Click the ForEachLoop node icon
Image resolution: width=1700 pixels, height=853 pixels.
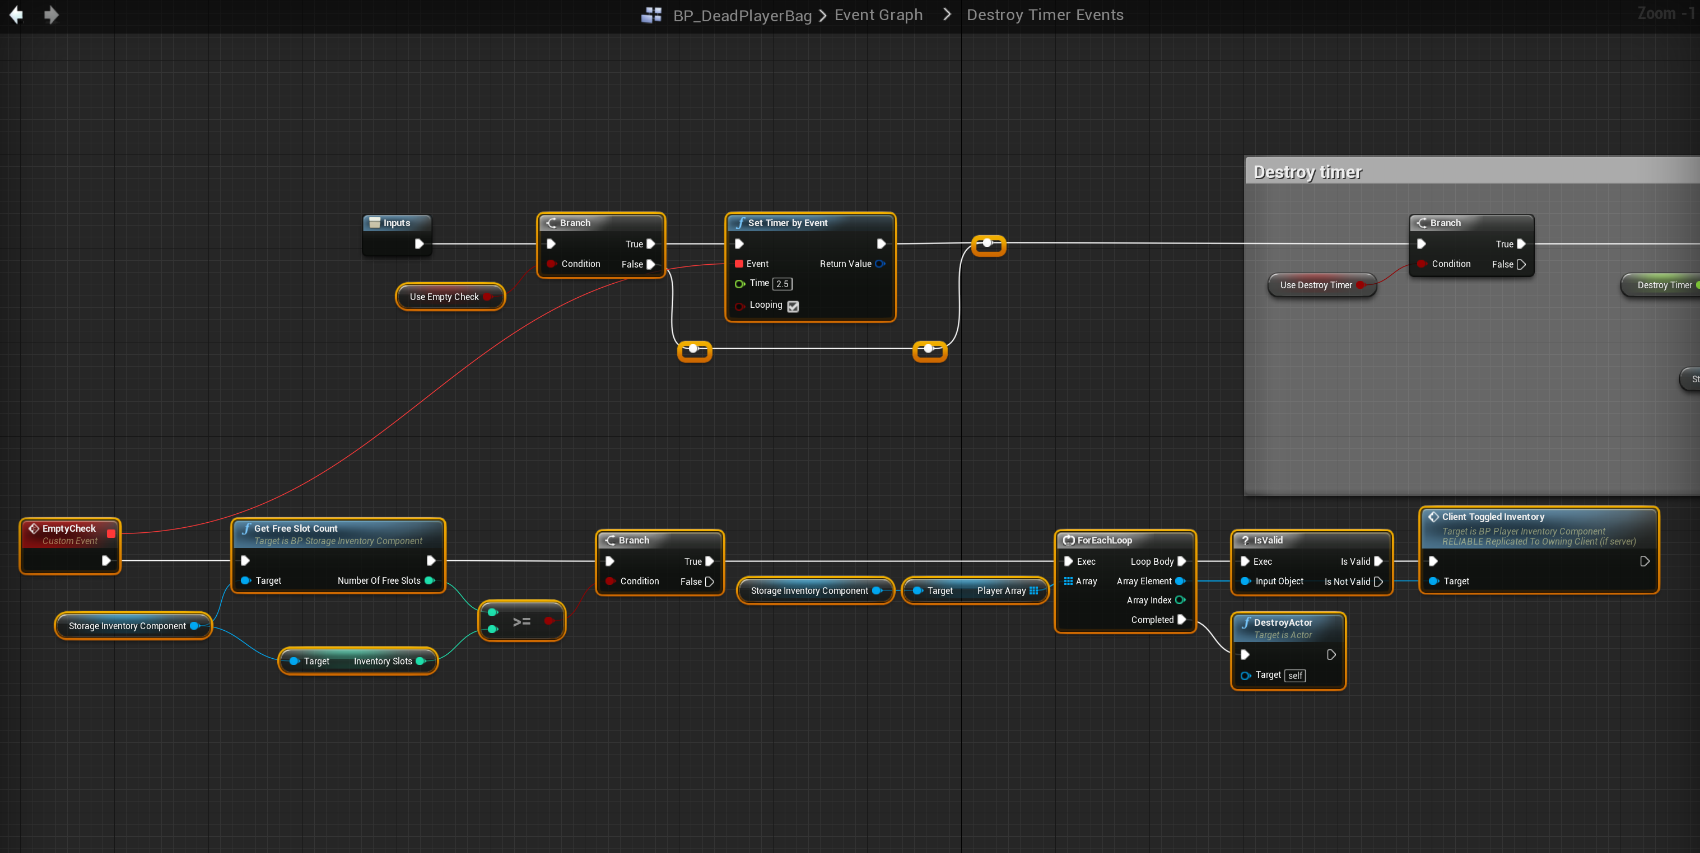tap(1068, 540)
